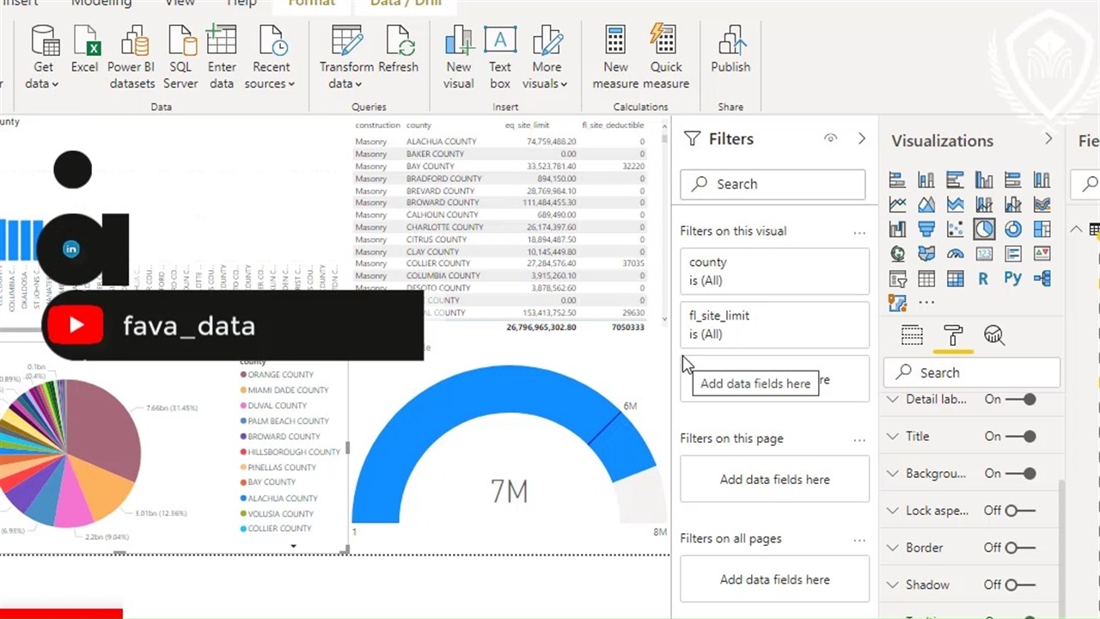Open Filters on this visual more options
Image resolution: width=1100 pixels, height=619 pixels.
tap(859, 231)
